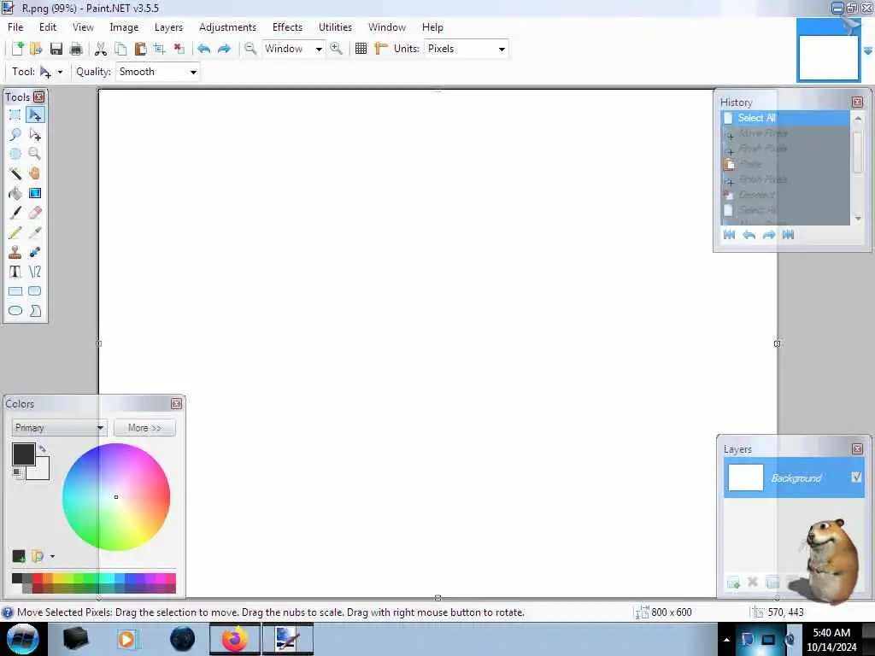Select the Eraser tool
This screenshot has height=656, width=875.
click(x=34, y=213)
